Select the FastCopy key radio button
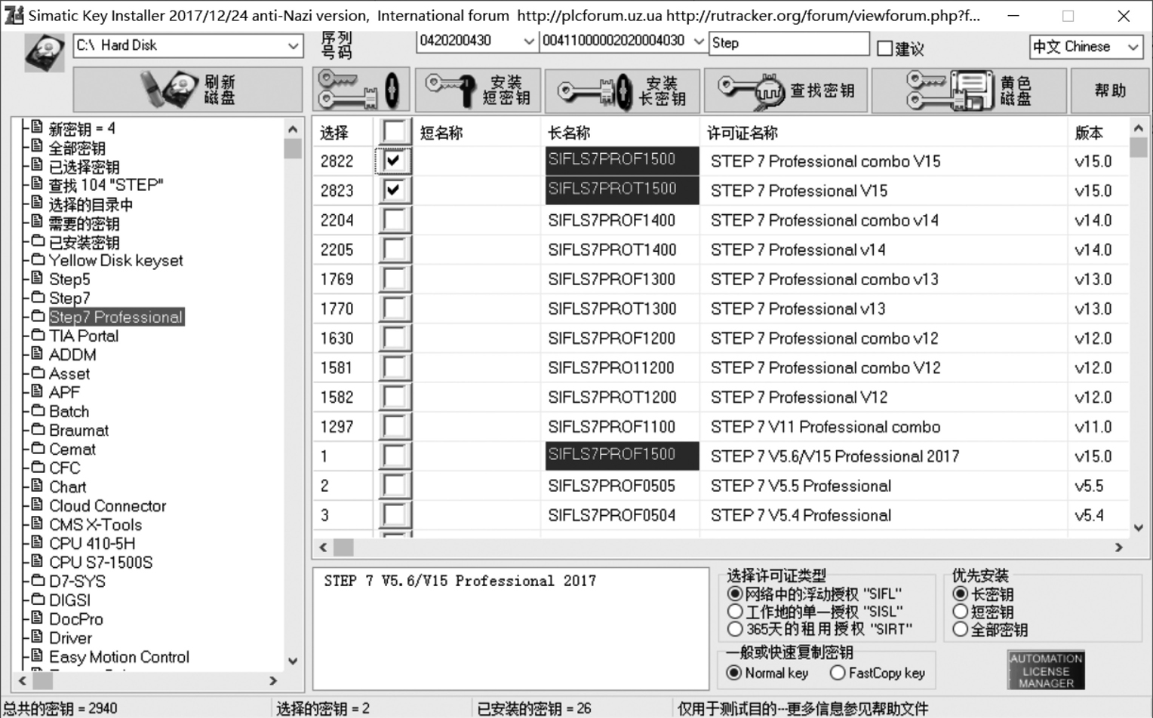The image size is (1153, 718). coord(838,673)
